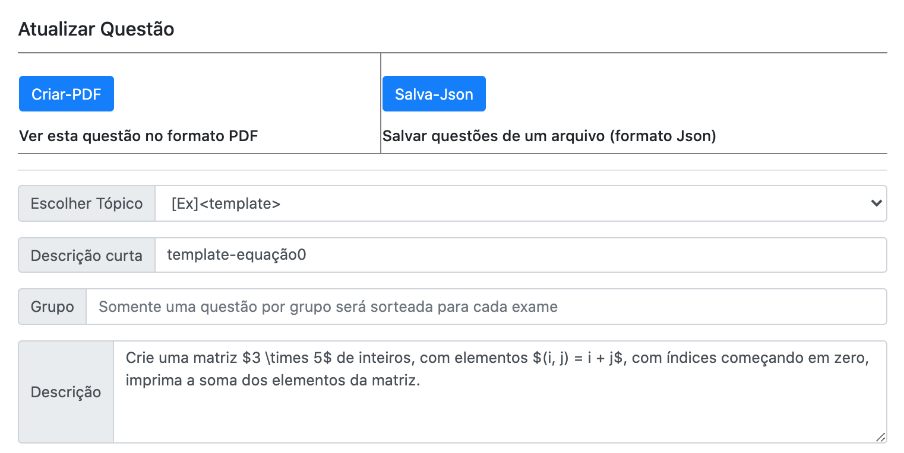Click the Escolher Tópico label
This screenshot has width=904, height=453.
(87, 203)
